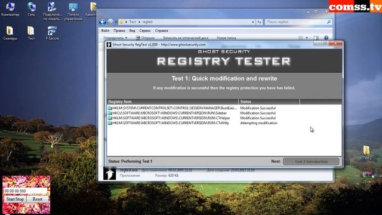382x215 pixels.
Task: Open the Вид menu
Action: point(132,30)
